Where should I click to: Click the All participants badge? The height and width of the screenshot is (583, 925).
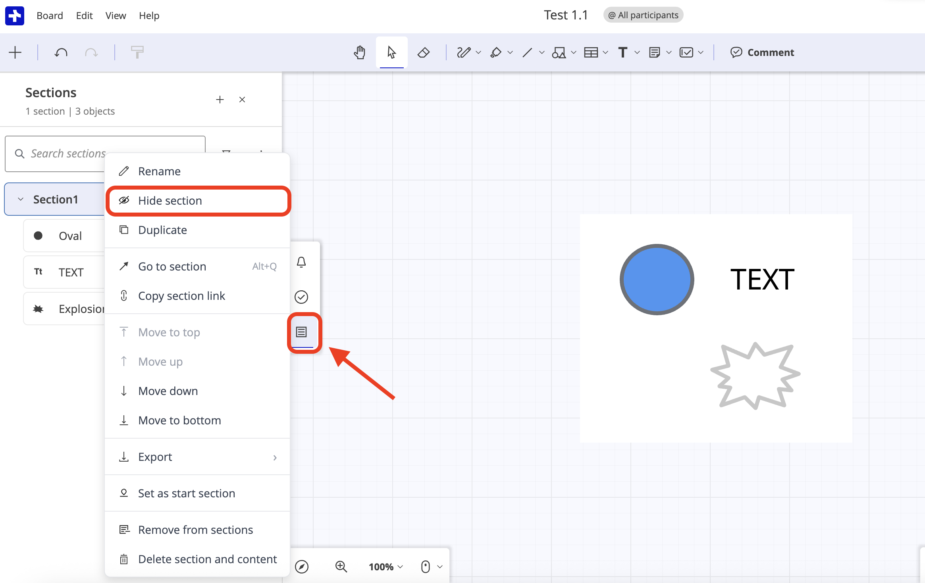(x=643, y=15)
